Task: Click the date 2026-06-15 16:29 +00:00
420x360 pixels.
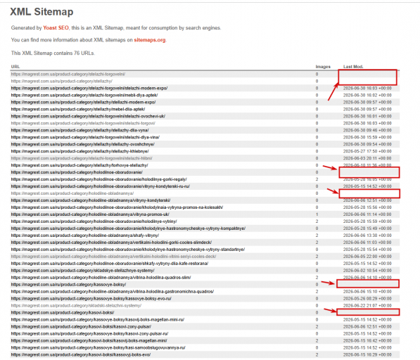Action: coord(367,354)
